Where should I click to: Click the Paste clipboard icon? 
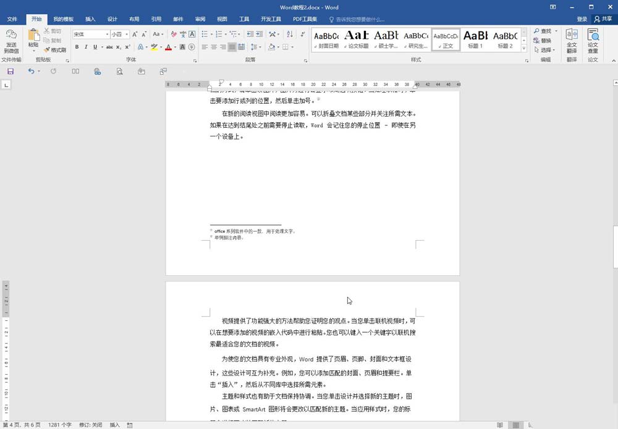click(x=33, y=35)
